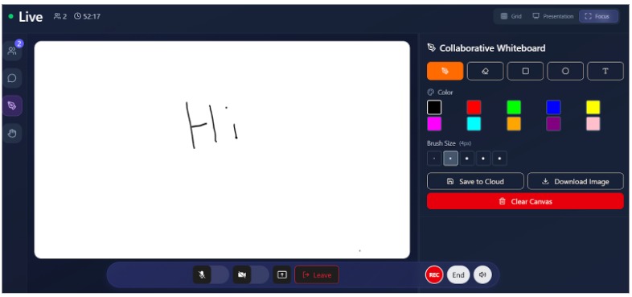
Task: Click the 52:17 meeting timer
Action: (x=87, y=17)
